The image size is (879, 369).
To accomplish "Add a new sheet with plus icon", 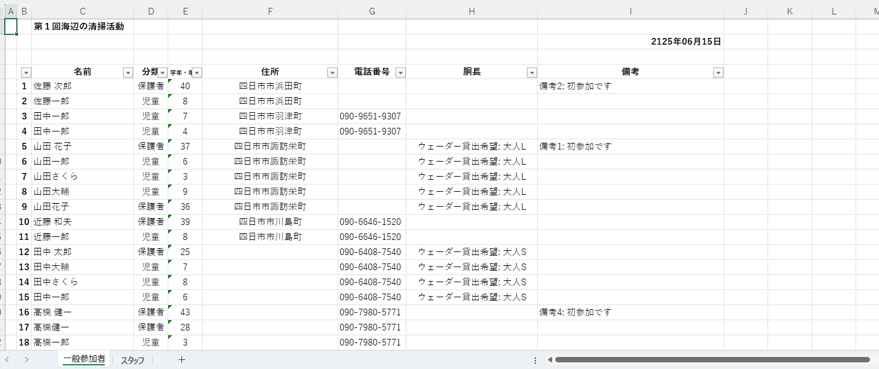I will (x=181, y=360).
